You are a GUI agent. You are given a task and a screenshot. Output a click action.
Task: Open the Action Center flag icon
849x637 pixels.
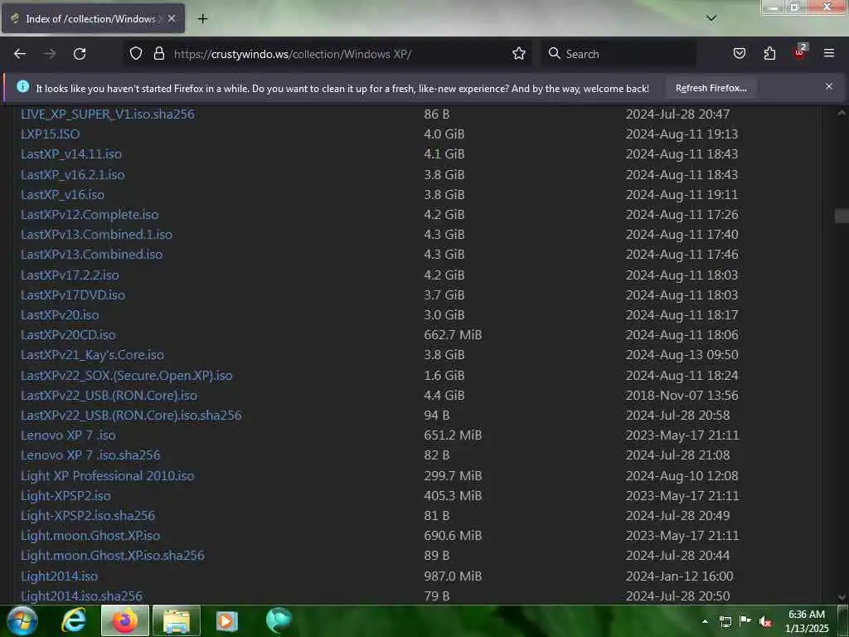click(x=745, y=620)
